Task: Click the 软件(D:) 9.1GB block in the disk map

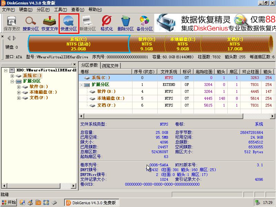Action: tap(147, 44)
